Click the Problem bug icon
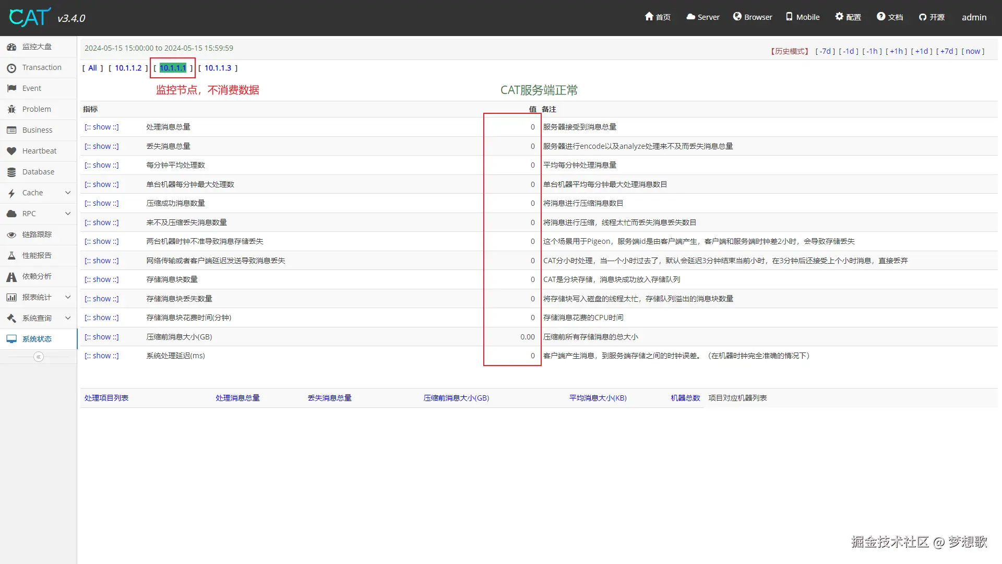 tap(11, 109)
